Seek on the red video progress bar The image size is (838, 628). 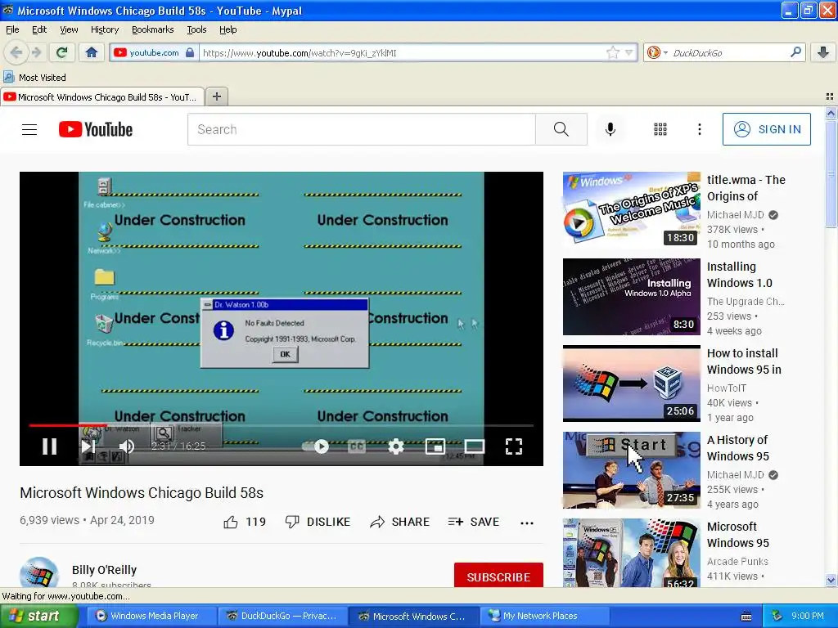tap(282, 425)
